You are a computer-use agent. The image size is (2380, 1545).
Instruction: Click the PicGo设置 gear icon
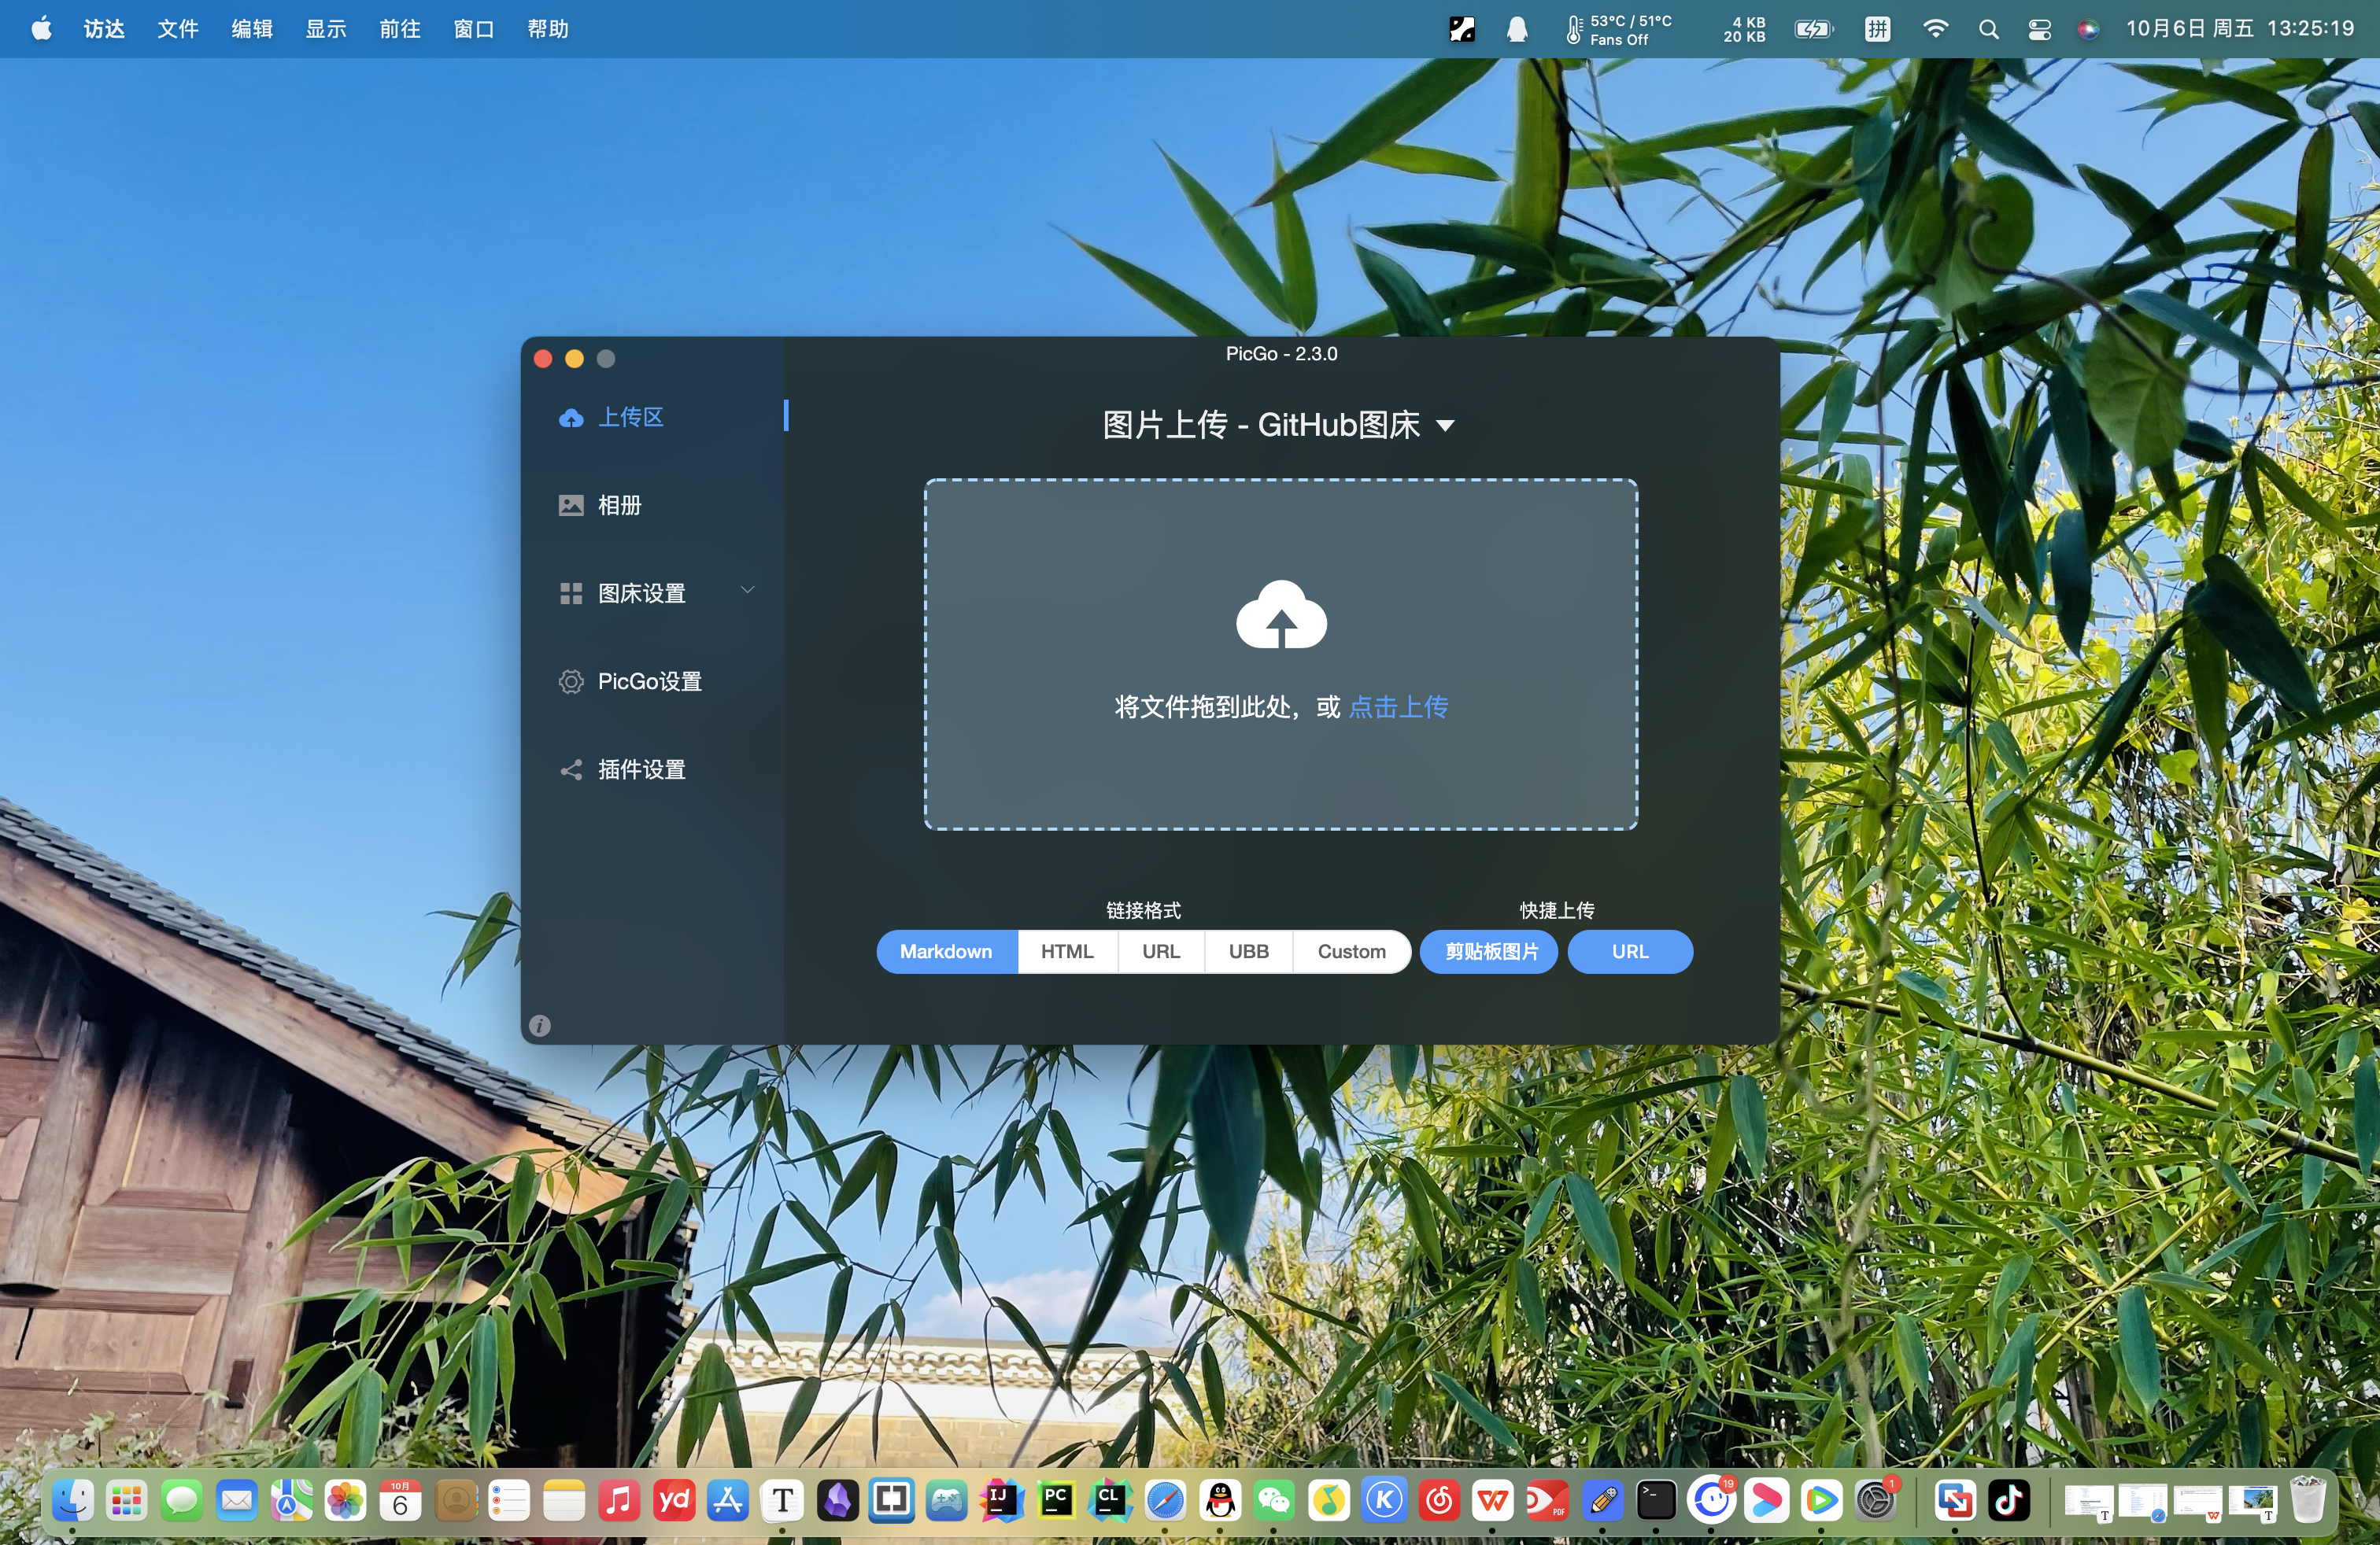571,681
